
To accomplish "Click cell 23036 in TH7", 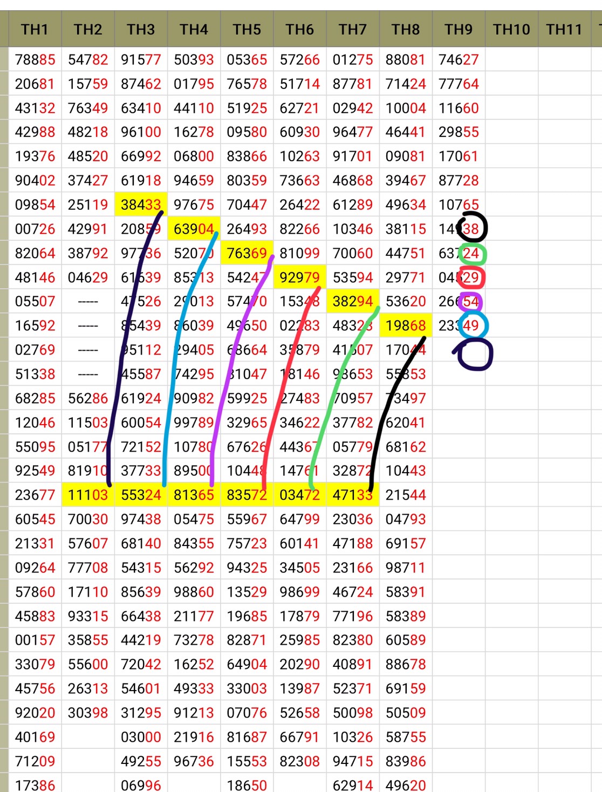I will click(352, 519).
